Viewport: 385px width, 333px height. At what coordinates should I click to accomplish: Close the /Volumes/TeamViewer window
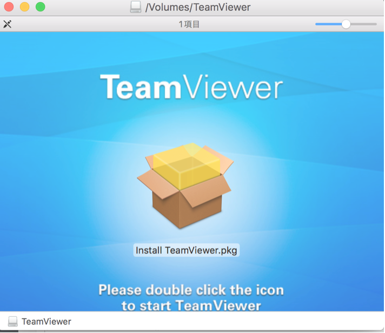tap(9, 6)
